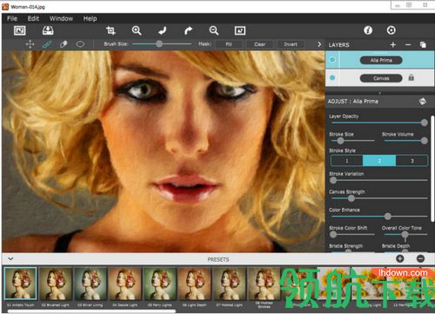Select the 08 Mottled Strokes preset thumbnail

264,284
